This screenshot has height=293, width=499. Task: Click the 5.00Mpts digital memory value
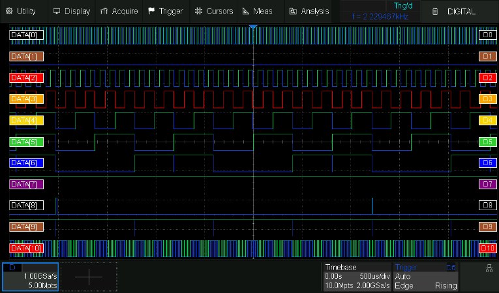(42, 285)
